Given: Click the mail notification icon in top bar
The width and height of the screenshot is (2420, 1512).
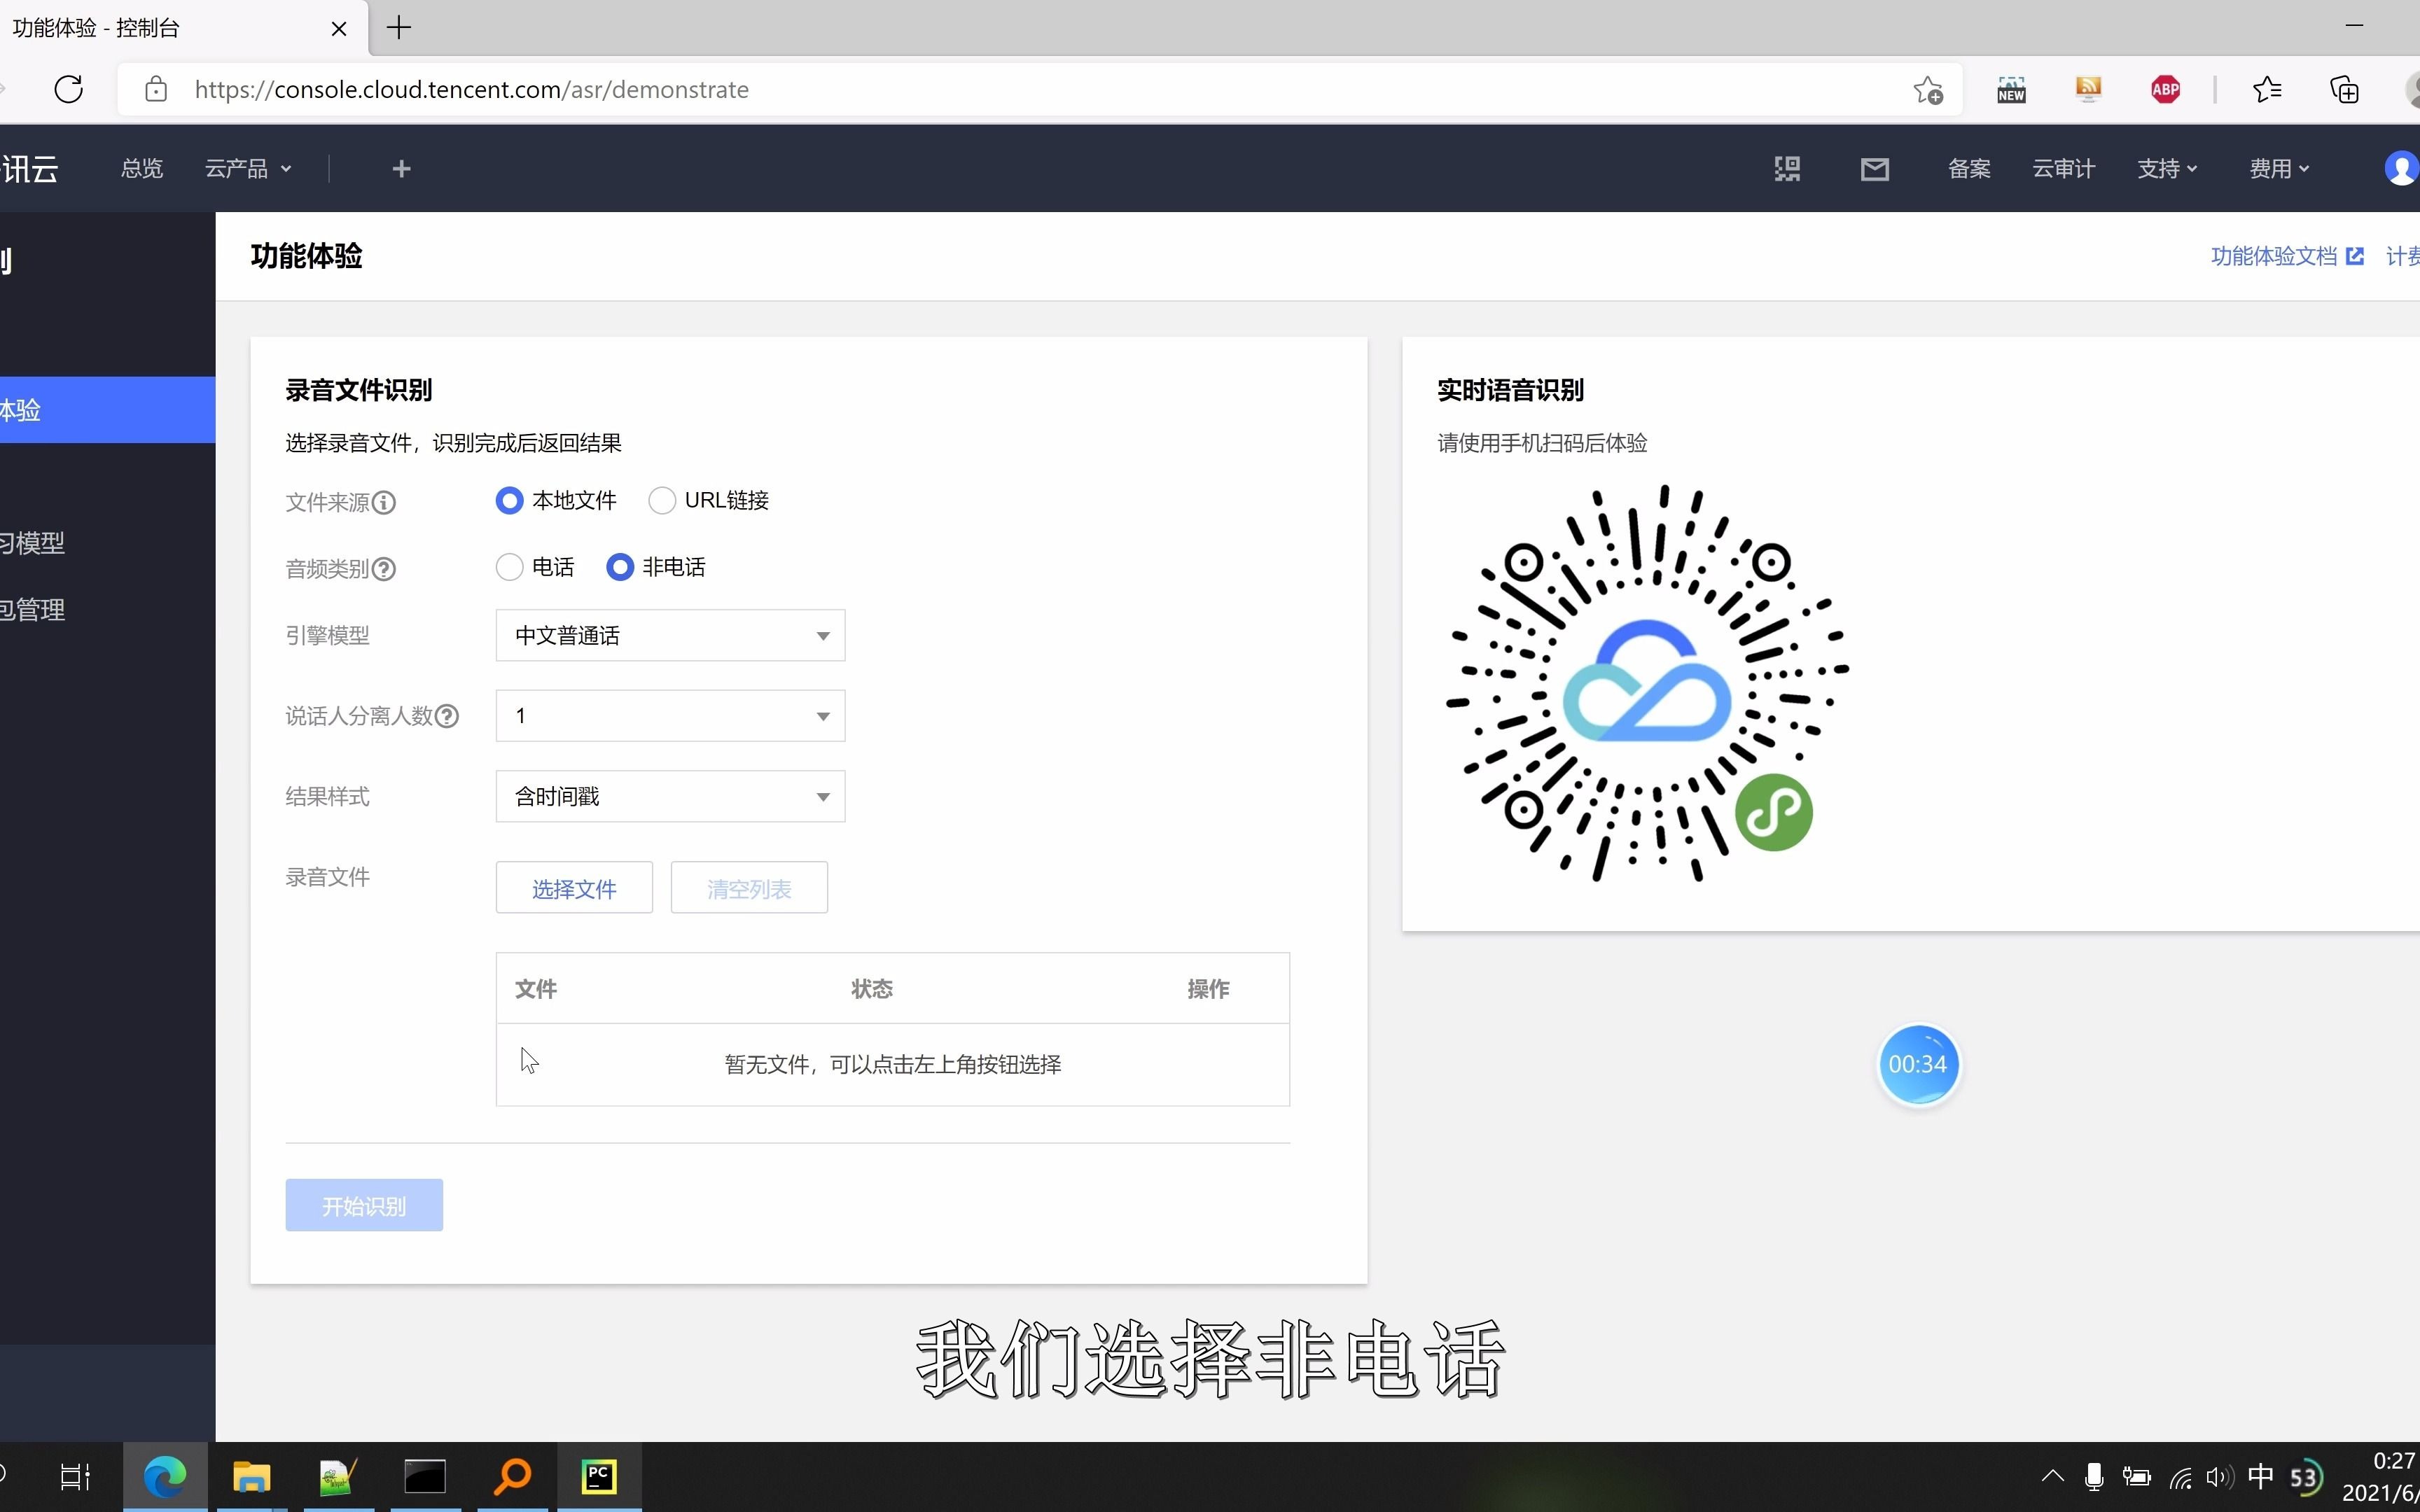Looking at the screenshot, I should [x=1874, y=168].
